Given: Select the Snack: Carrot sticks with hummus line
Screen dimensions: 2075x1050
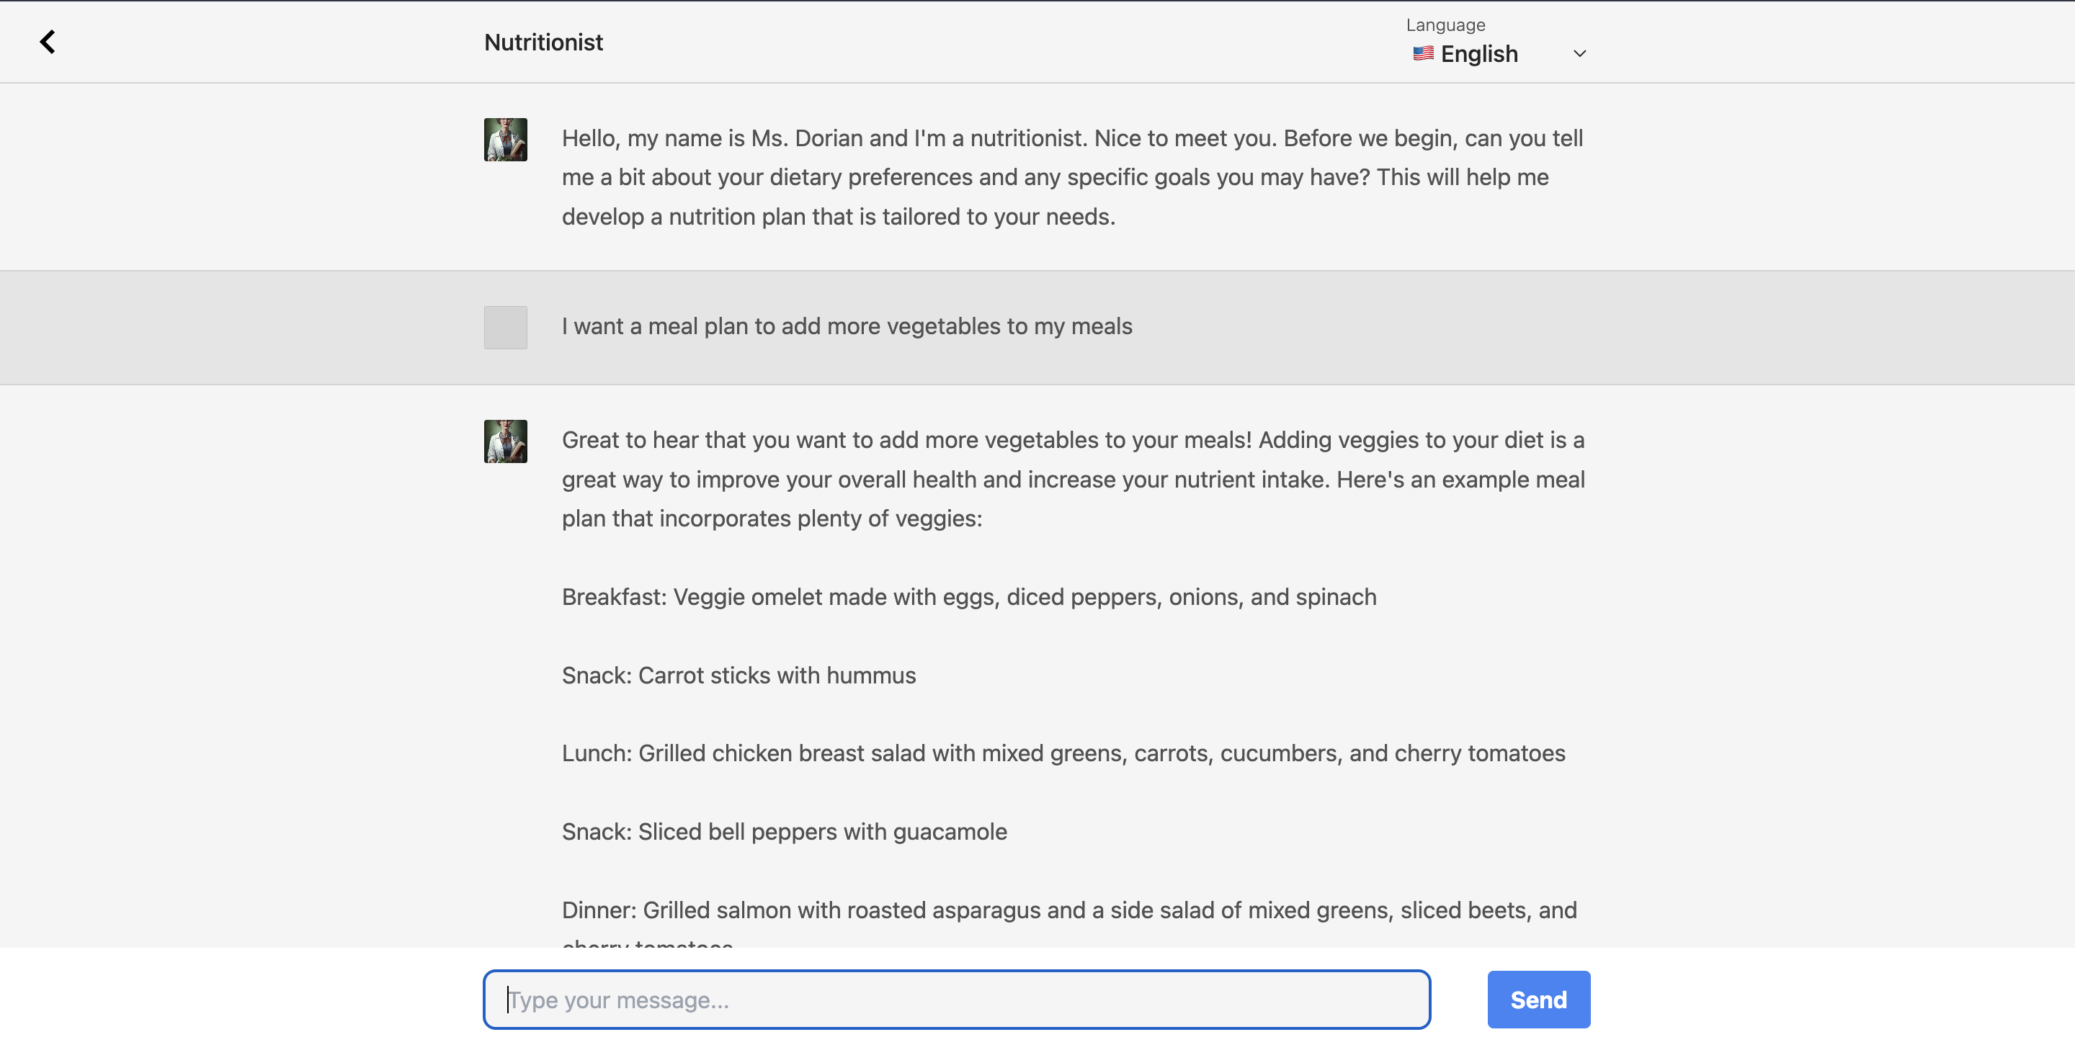Looking at the screenshot, I should click(x=738, y=675).
